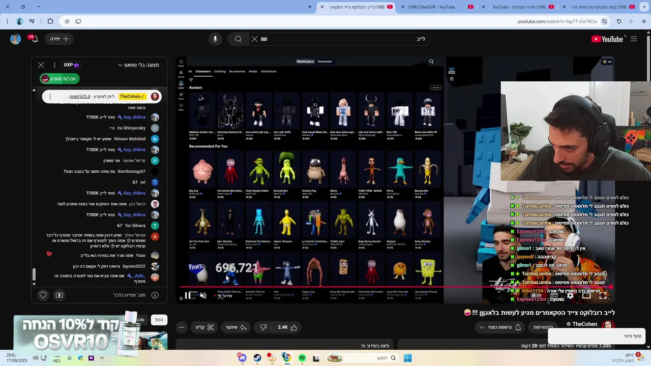This screenshot has height=366, width=651.
Task: Click the יצירה create button
Action: [60, 39]
